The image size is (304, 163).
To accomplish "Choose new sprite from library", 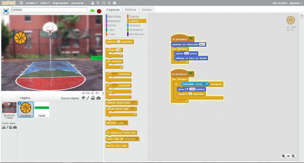I will point(83,98).
